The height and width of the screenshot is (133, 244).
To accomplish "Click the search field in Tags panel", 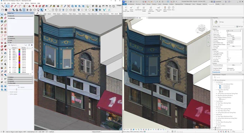I will click(x=19, y=45).
